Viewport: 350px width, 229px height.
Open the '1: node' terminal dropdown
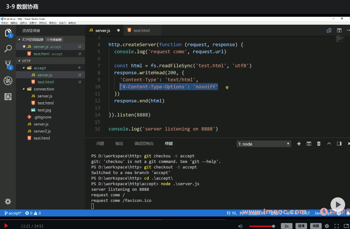[264, 144]
